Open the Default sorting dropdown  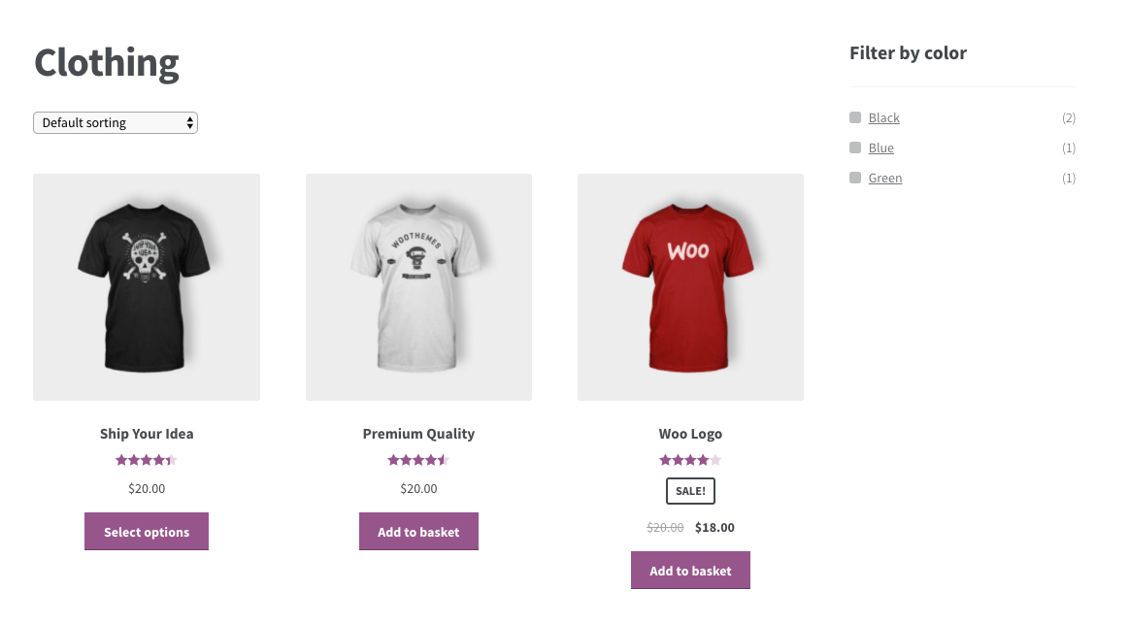coord(115,122)
